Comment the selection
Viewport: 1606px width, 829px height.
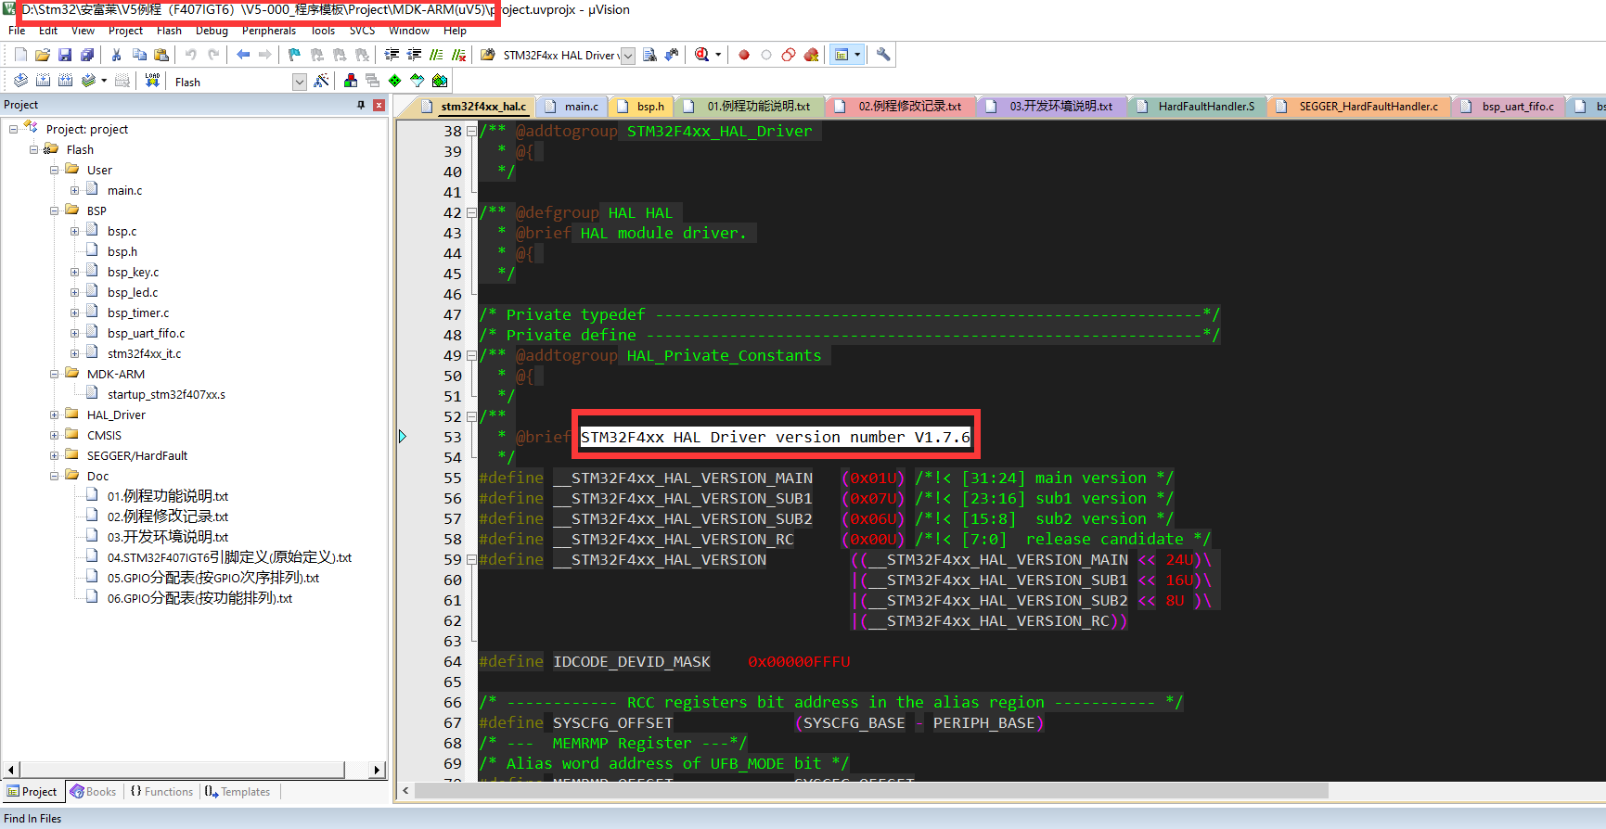(x=436, y=55)
